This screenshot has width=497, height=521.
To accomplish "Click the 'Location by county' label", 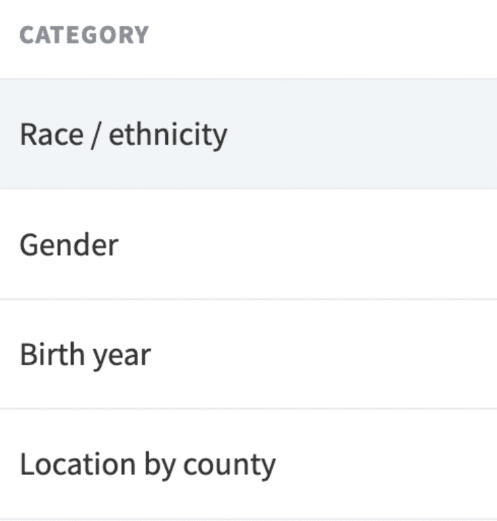I will tap(148, 466).
